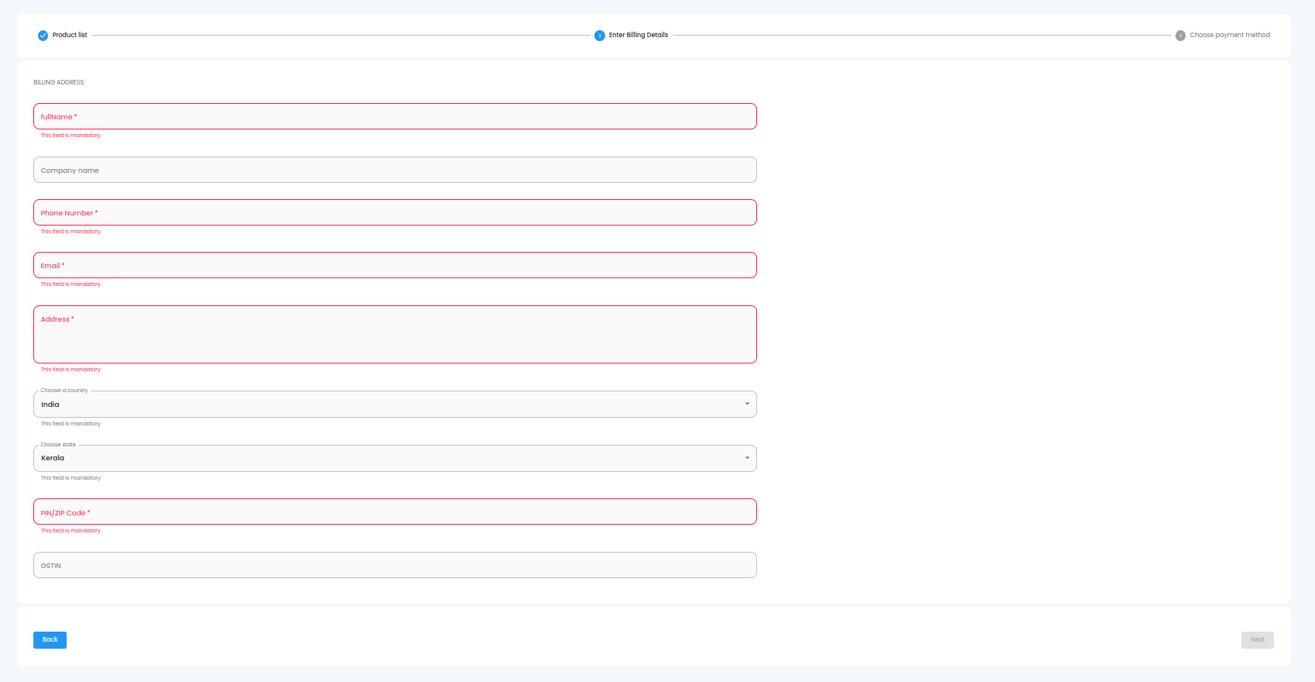Focus the fullName input field
Viewport: 1315px width, 682px height.
395,116
